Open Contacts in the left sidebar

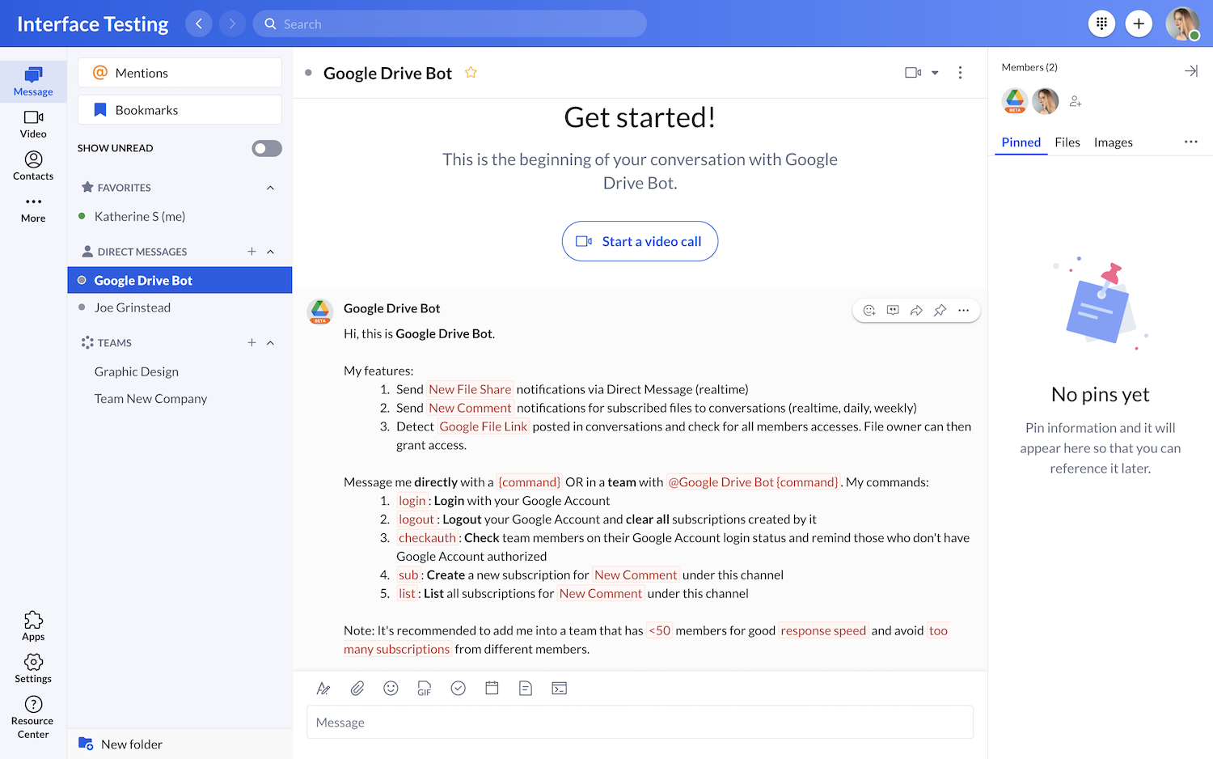coord(33,166)
